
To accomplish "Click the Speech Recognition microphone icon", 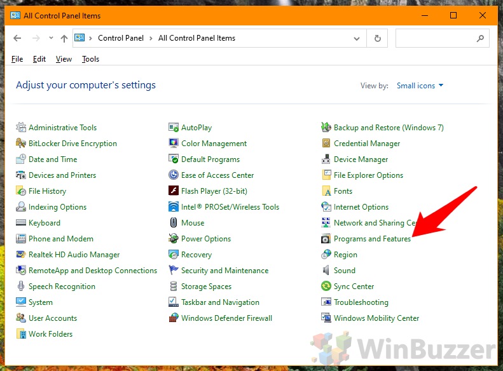I will [21, 286].
